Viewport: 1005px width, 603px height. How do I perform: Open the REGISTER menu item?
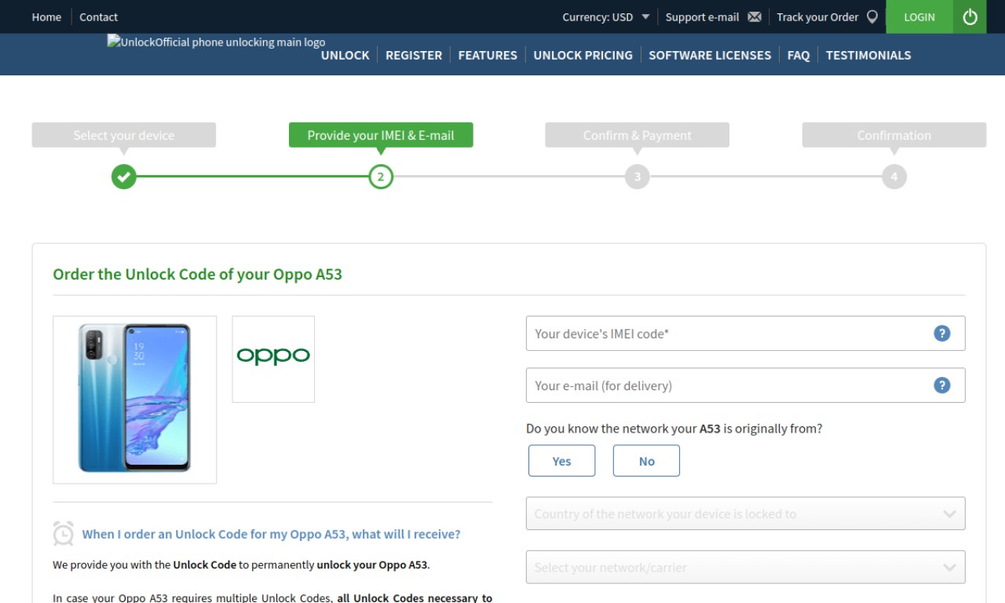[x=414, y=55]
